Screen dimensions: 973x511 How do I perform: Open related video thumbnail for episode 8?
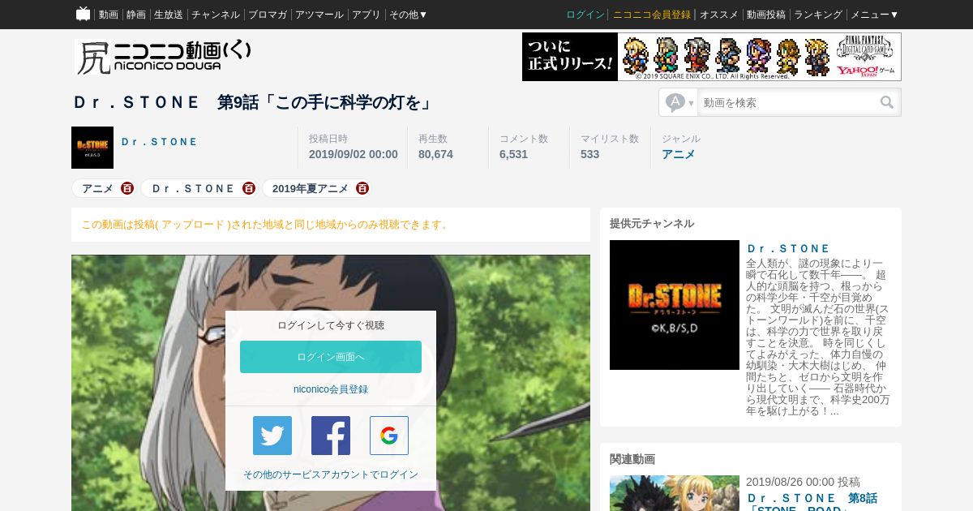675,493
